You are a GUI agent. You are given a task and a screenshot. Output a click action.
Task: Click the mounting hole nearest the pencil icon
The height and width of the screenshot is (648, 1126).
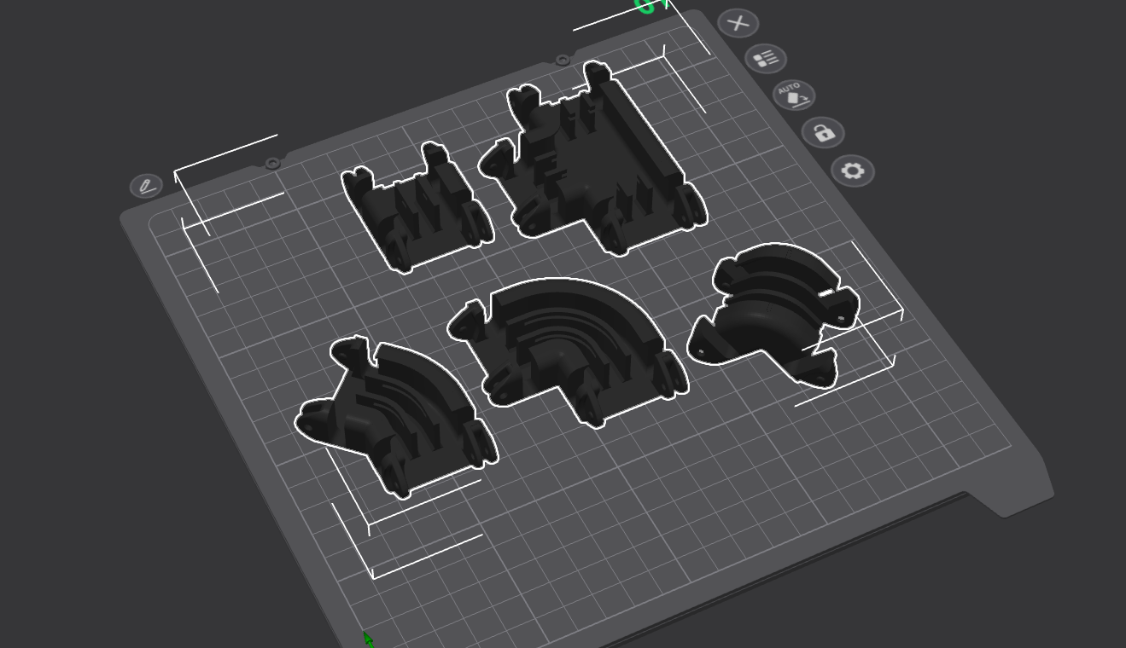click(x=272, y=163)
